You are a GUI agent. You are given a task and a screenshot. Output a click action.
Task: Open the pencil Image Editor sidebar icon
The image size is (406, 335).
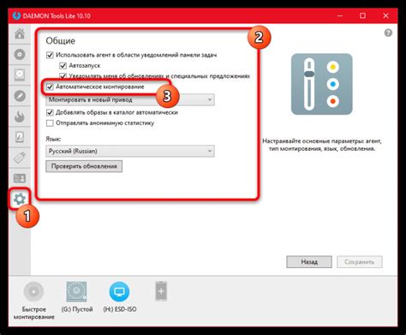(20, 96)
